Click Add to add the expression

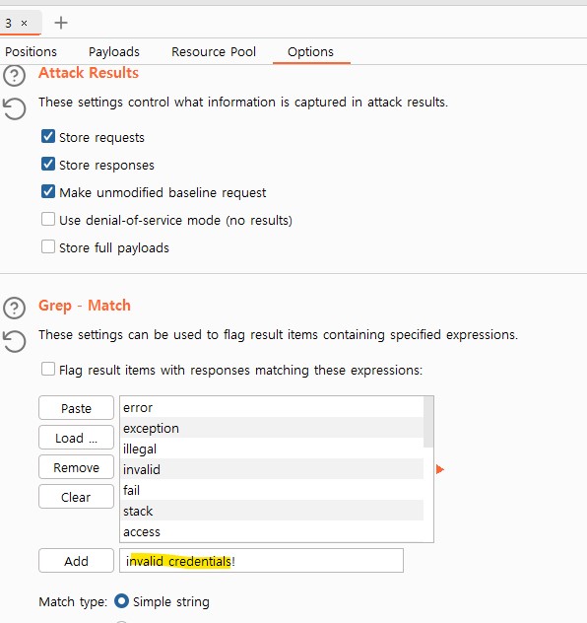pyautogui.click(x=76, y=561)
